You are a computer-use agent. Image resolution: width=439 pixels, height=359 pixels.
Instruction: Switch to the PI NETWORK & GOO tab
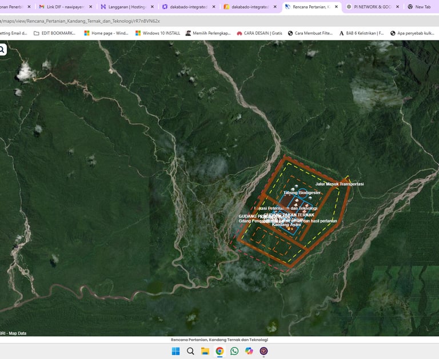373,7
